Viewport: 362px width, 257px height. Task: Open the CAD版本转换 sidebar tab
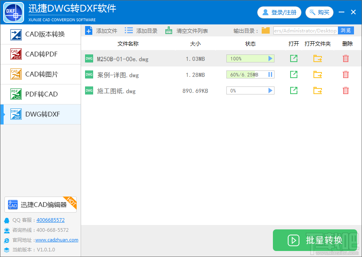(41, 34)
